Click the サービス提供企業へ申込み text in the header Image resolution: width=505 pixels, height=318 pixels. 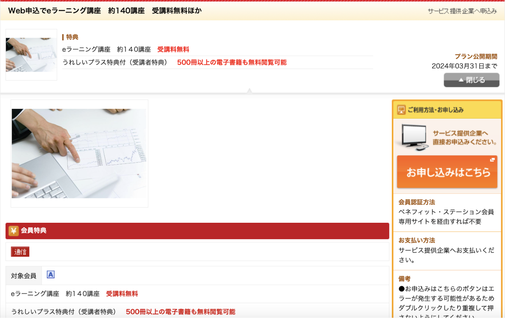click(x=462, y=11)
